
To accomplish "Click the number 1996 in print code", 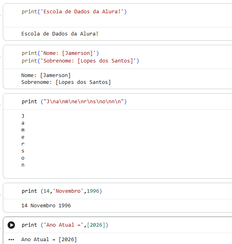I will (x=93, y=191).
